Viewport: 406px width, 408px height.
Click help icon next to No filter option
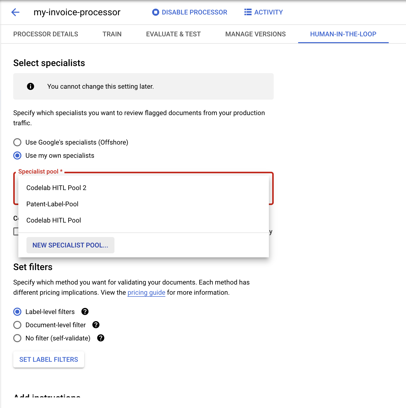[x=101, y=338]
